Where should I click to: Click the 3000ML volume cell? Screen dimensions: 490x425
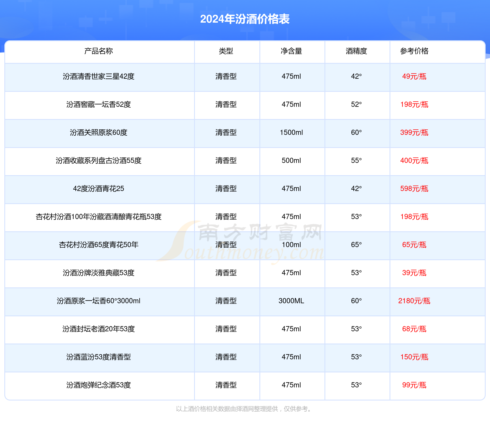tap(291, 301)
